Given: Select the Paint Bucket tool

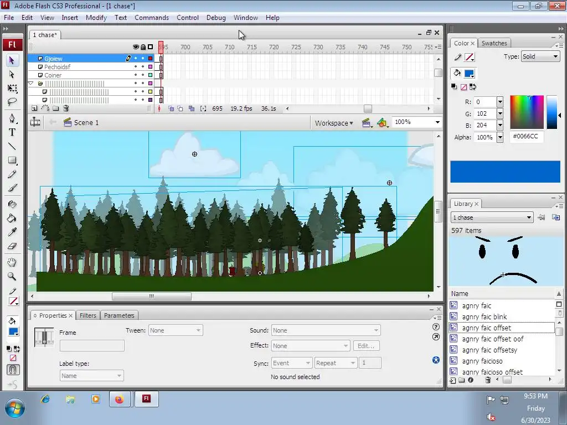Looking at the screenshot, I should [12, 218].
